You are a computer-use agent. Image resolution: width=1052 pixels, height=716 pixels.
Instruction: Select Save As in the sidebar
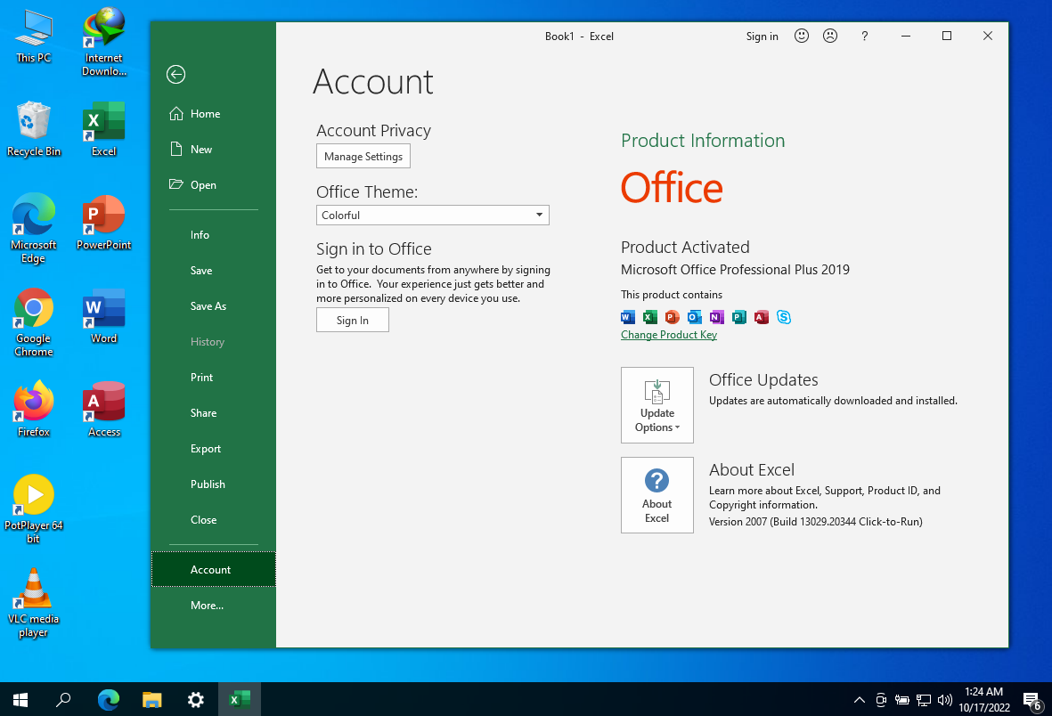pyautogui.click(x=208, y=306)
